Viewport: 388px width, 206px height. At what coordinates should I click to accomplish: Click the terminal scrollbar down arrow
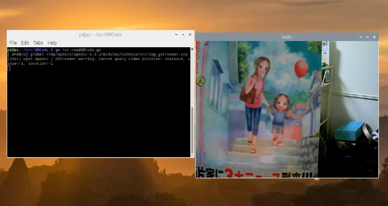pos(192,155)
